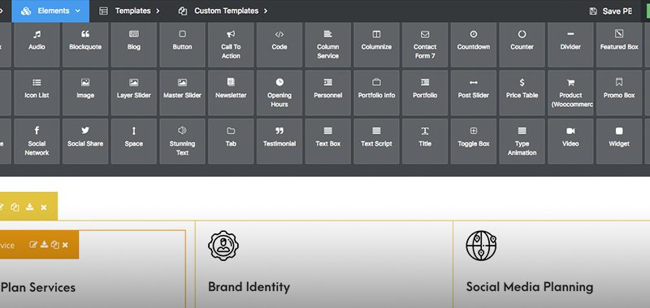Insert the Testimonial element

click(279, 141)
